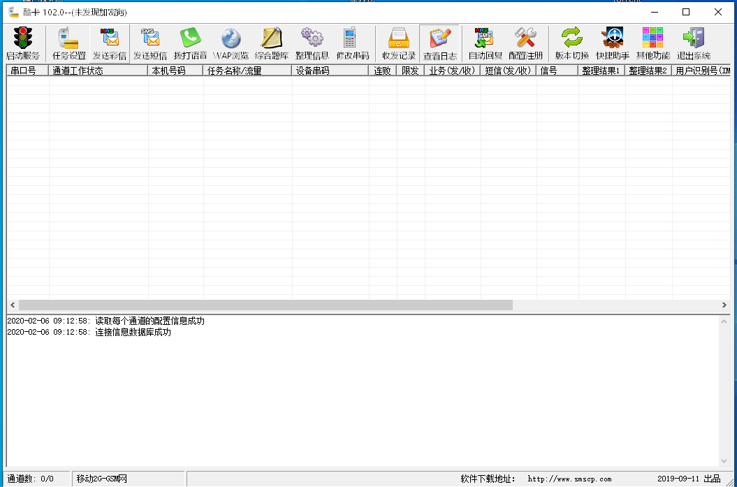Click 2019-09-11 出品 status text

(x=689, y=479)
